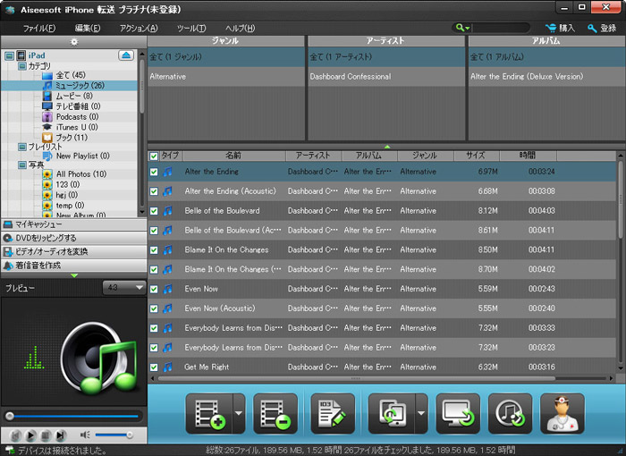Open the 編集(E) menu

[88, 29]
